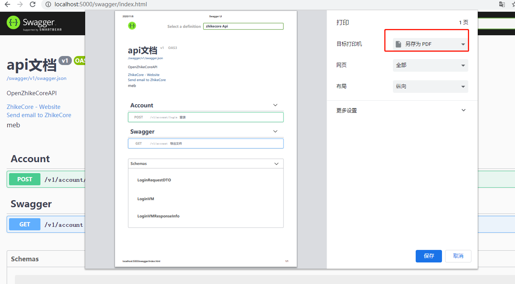Viewport: 515px width, 284px height.
Task: Click the Swagger section heading on the page
Action: tap(31, 204)
